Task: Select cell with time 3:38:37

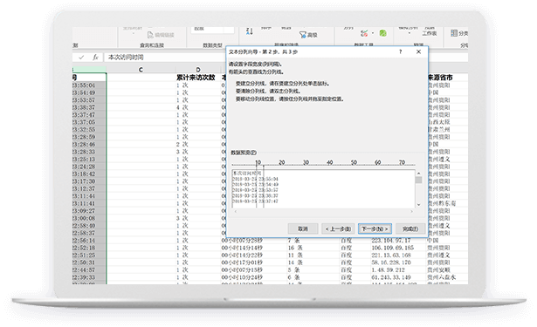Action: click(x=89, y=107)
